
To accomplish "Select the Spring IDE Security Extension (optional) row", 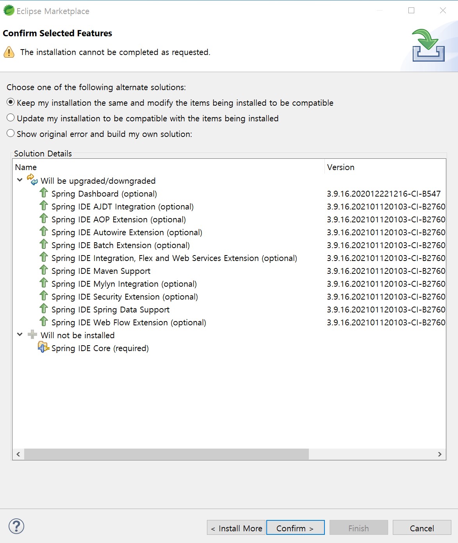I will pos(125,297).
